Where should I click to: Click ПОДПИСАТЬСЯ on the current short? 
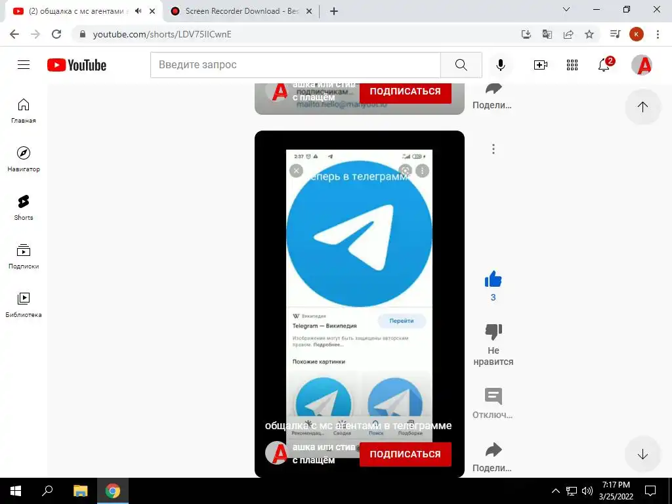(405, 454)
